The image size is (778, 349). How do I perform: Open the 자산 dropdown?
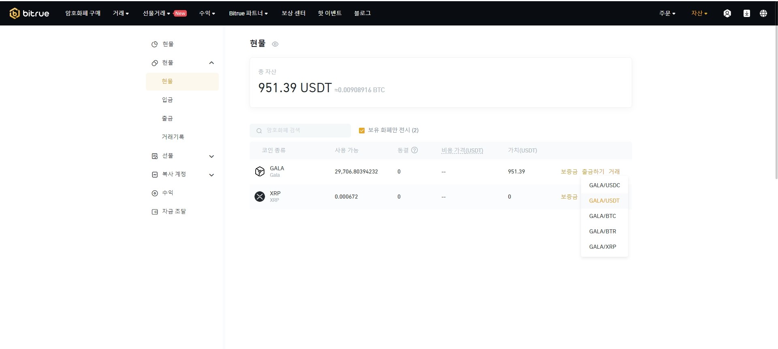pyautogui.click(x=699, y=13)
